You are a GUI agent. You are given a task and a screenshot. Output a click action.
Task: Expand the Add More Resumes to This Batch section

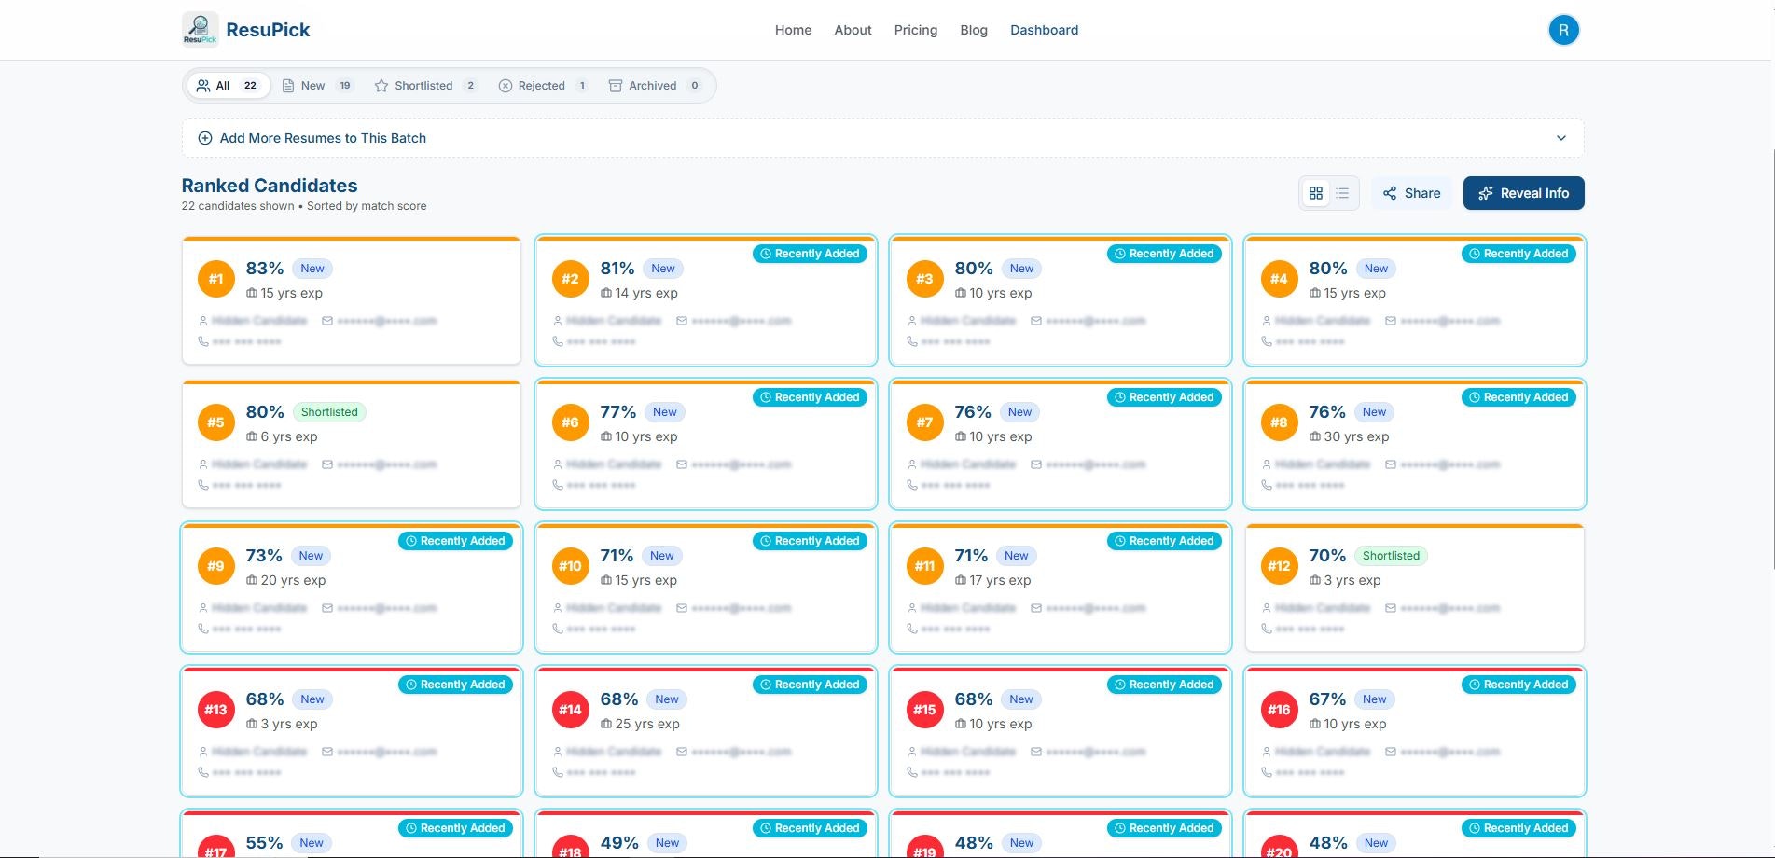(x=323, y=138)
